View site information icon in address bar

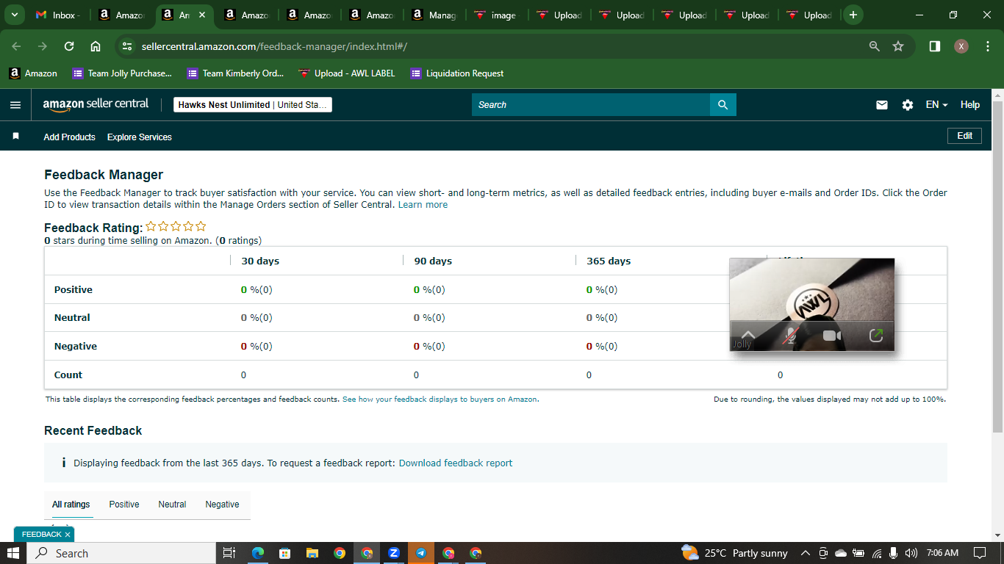tap(127, 46)
